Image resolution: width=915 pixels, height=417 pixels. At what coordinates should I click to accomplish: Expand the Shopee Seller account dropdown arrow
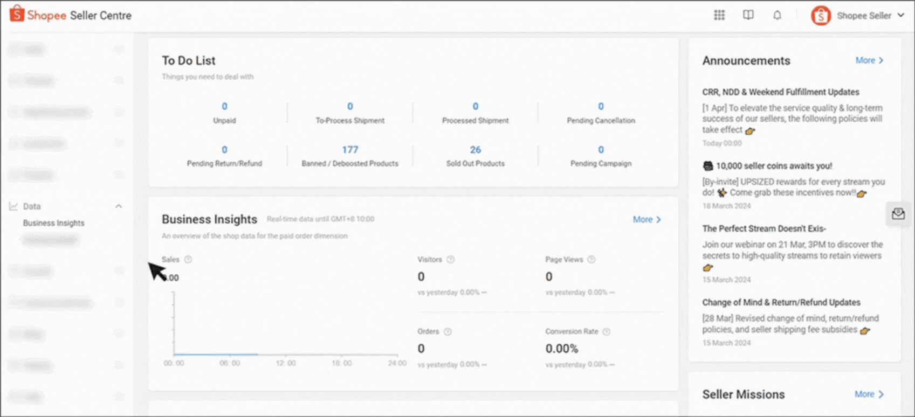pyautogui.click(x=901, y=16)
